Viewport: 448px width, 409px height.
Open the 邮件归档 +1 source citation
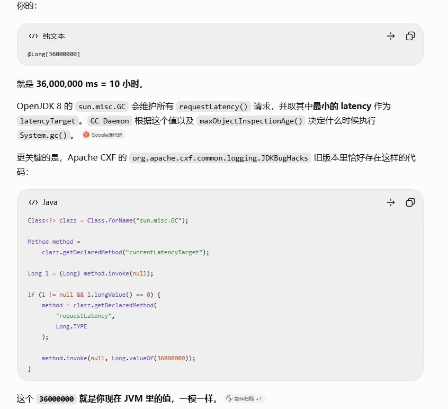245,398
